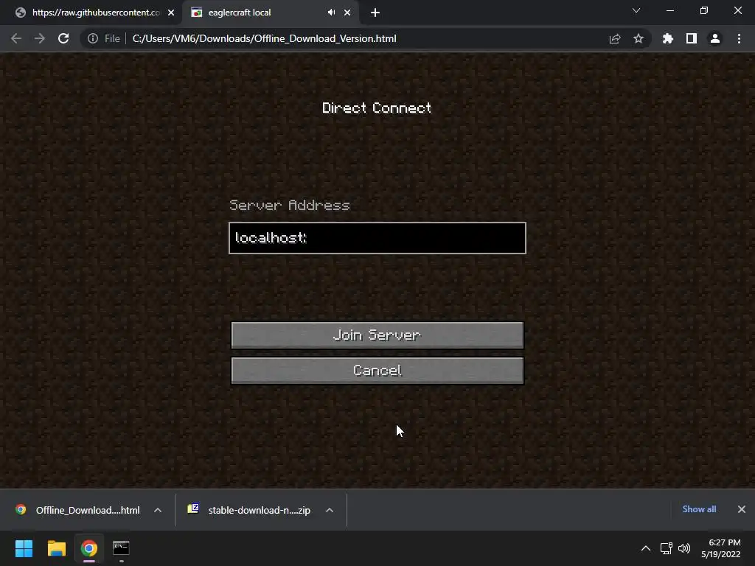Viewport: 755px width, 566px height.
Task: Click the Chrome taskbar icon
Action: click(x=88, y=548)
